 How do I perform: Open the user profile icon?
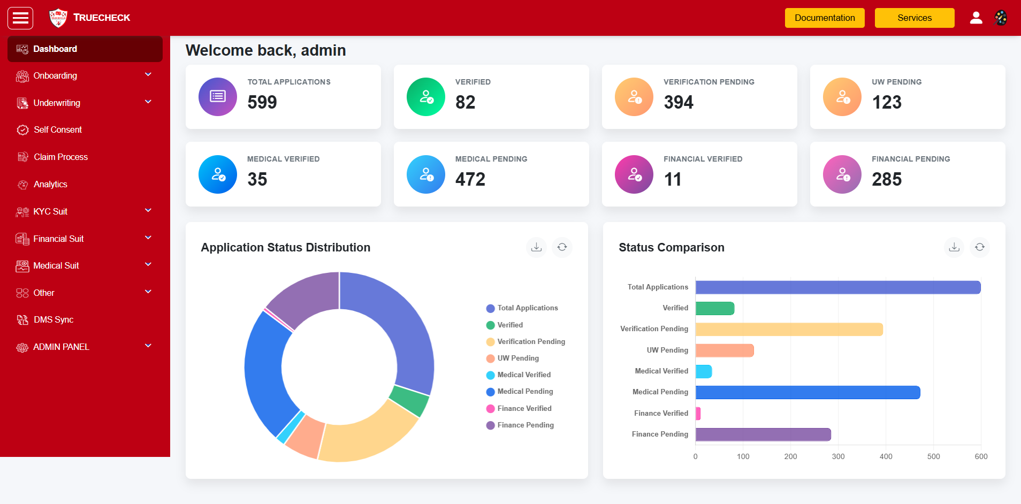976,18
